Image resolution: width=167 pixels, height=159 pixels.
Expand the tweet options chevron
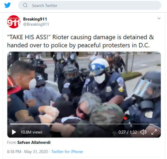click(x=159, y=18)
